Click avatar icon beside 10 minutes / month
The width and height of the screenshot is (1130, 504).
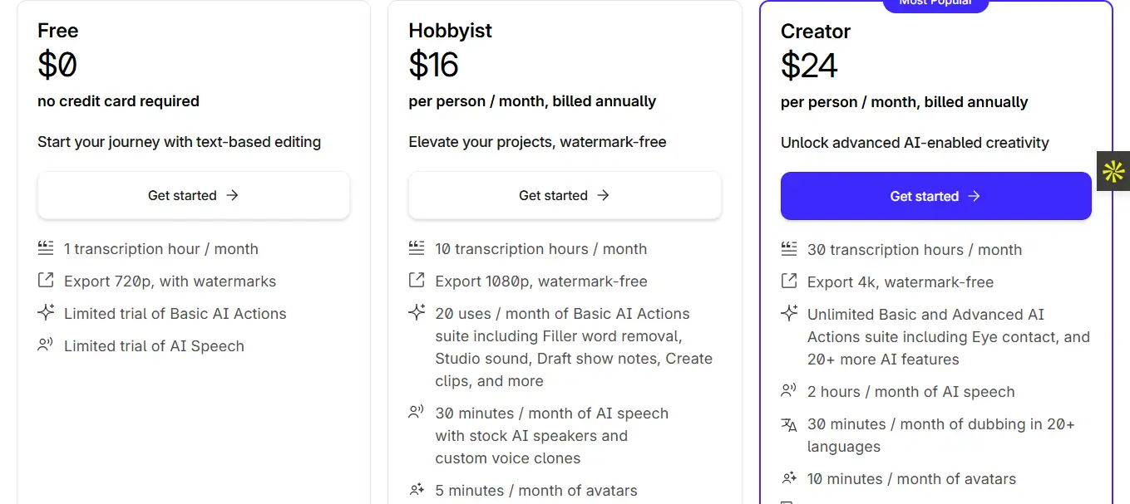pos(789,478)
